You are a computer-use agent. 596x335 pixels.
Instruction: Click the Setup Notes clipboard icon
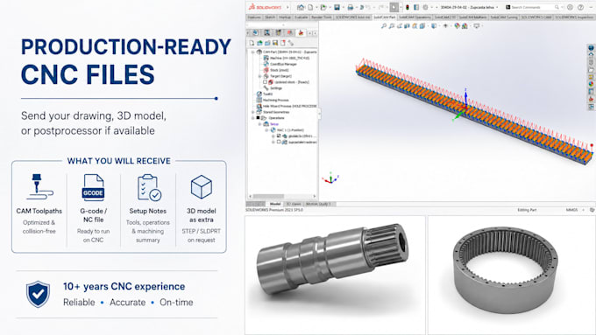point(148,187)
